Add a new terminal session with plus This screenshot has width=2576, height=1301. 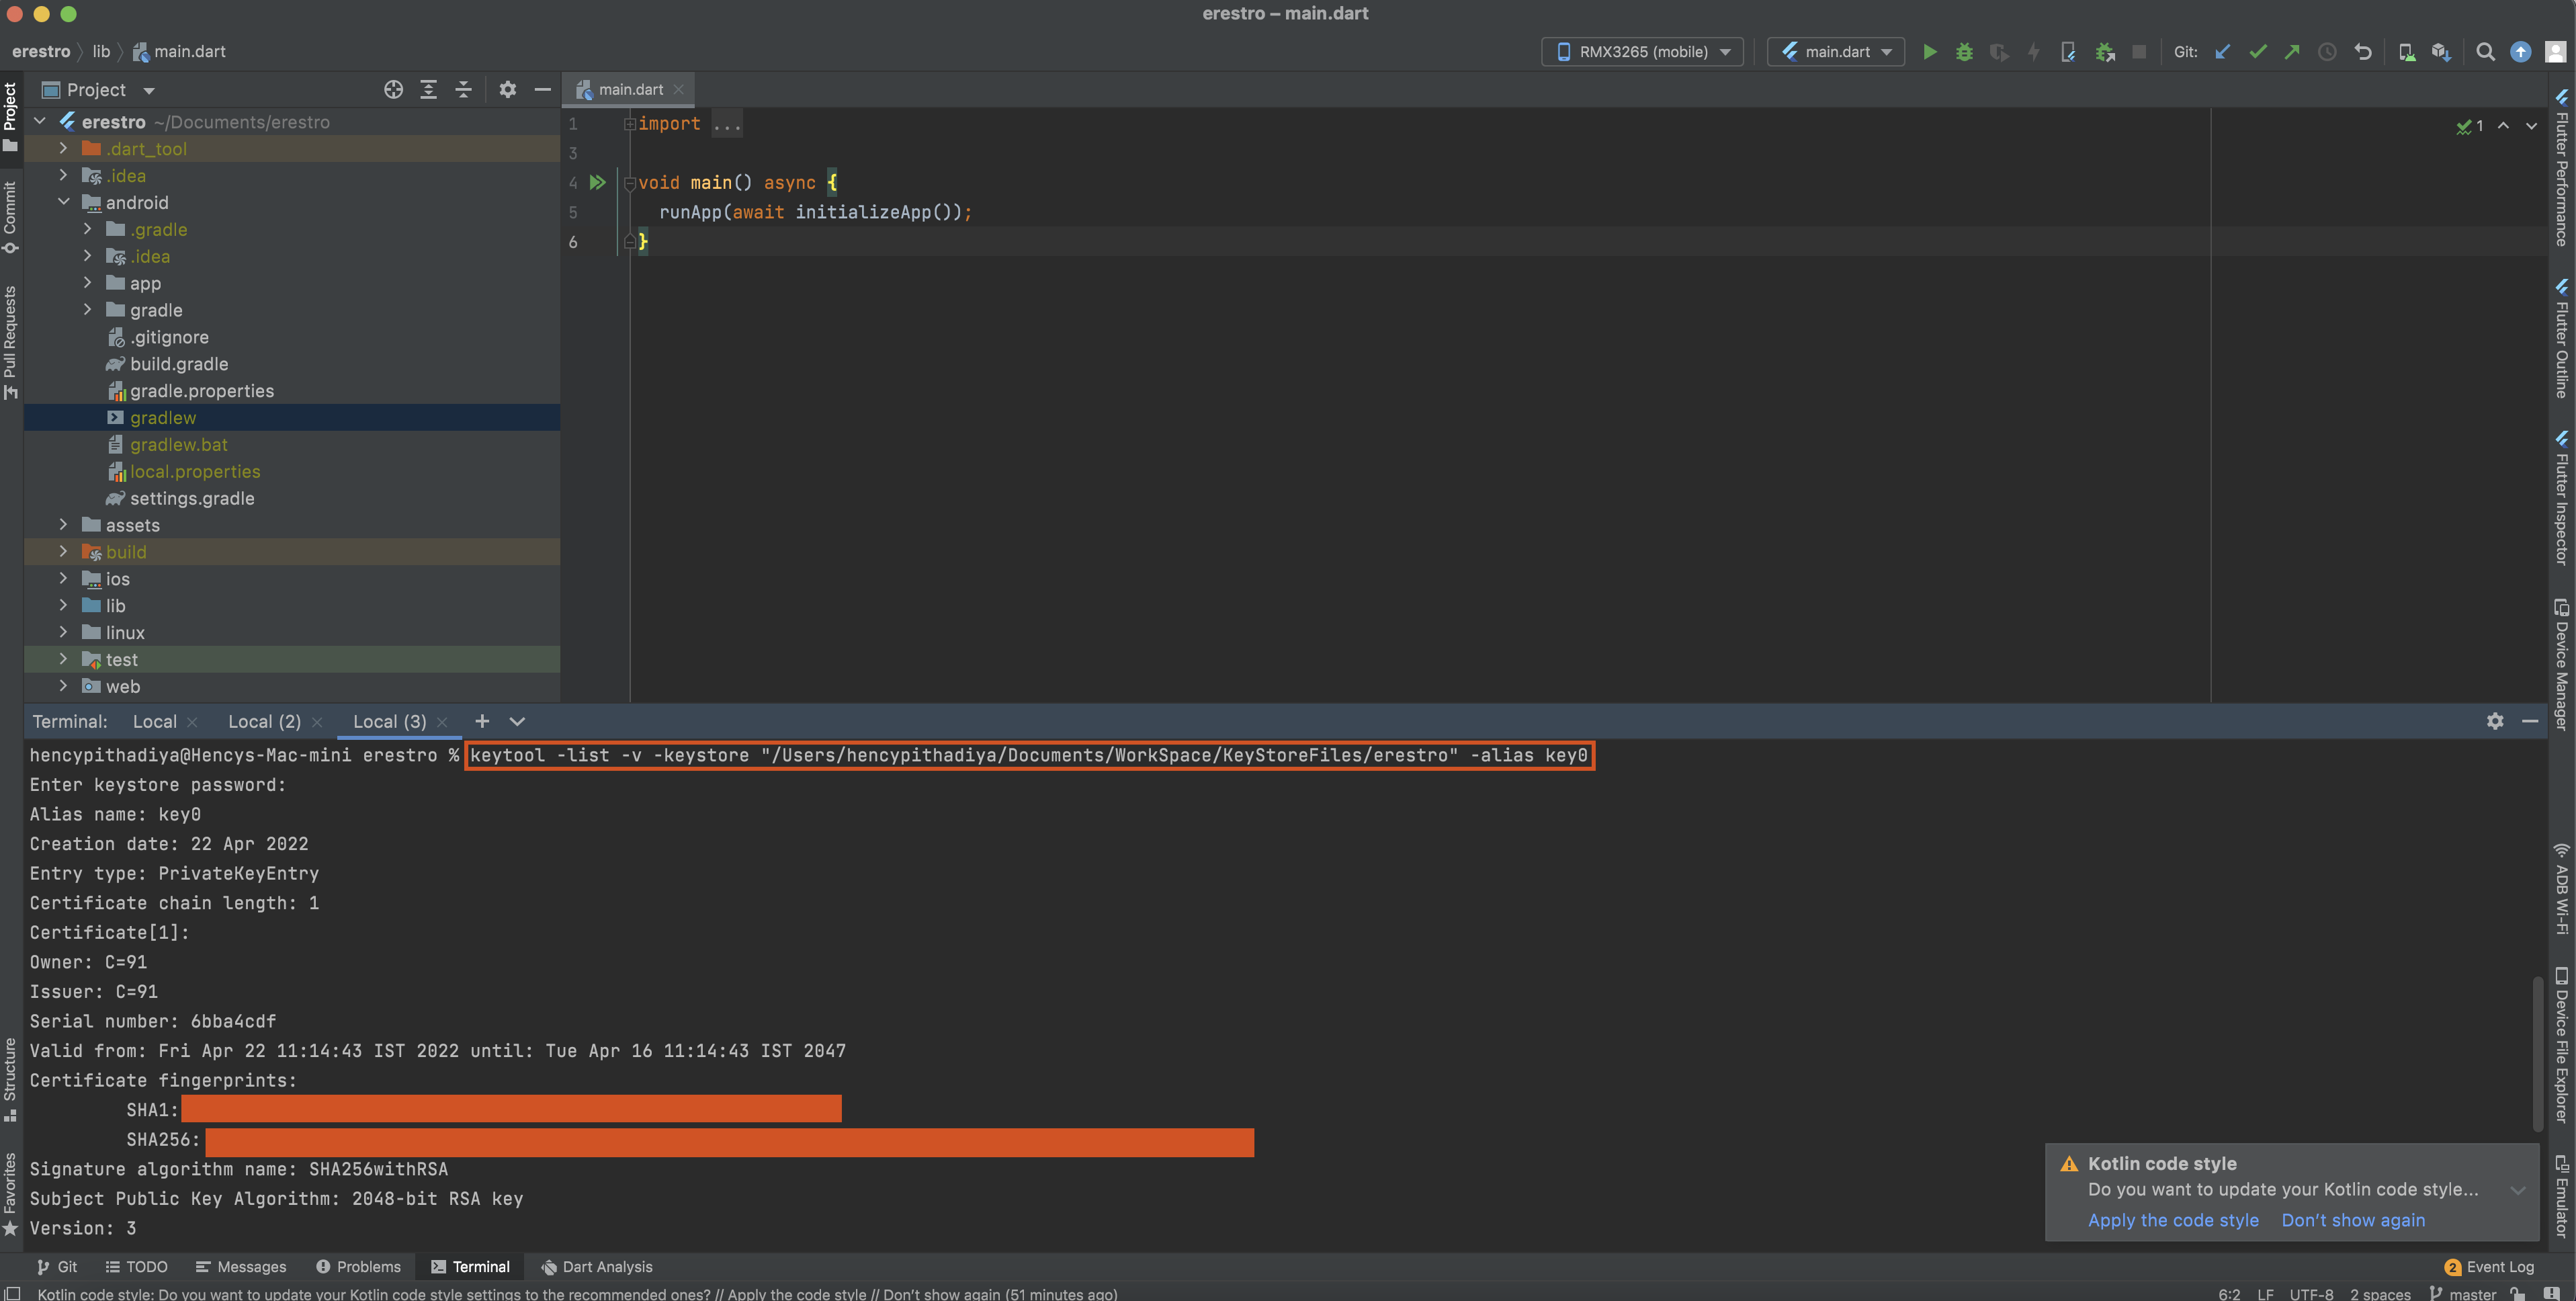point(482,721)
